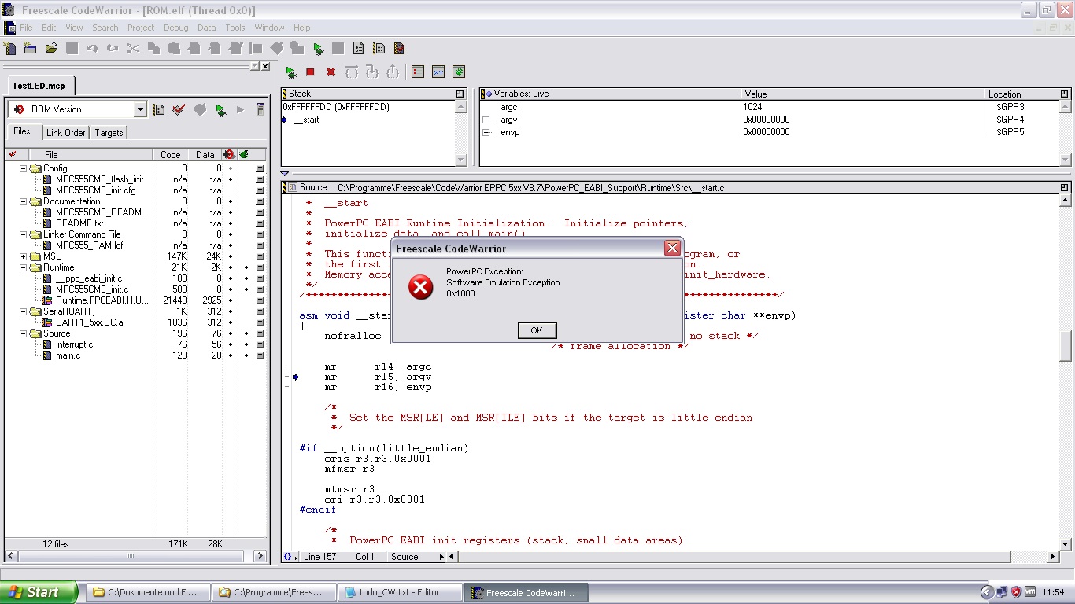Click the Project Inspector icon in project toolbar

pos(260,109)
